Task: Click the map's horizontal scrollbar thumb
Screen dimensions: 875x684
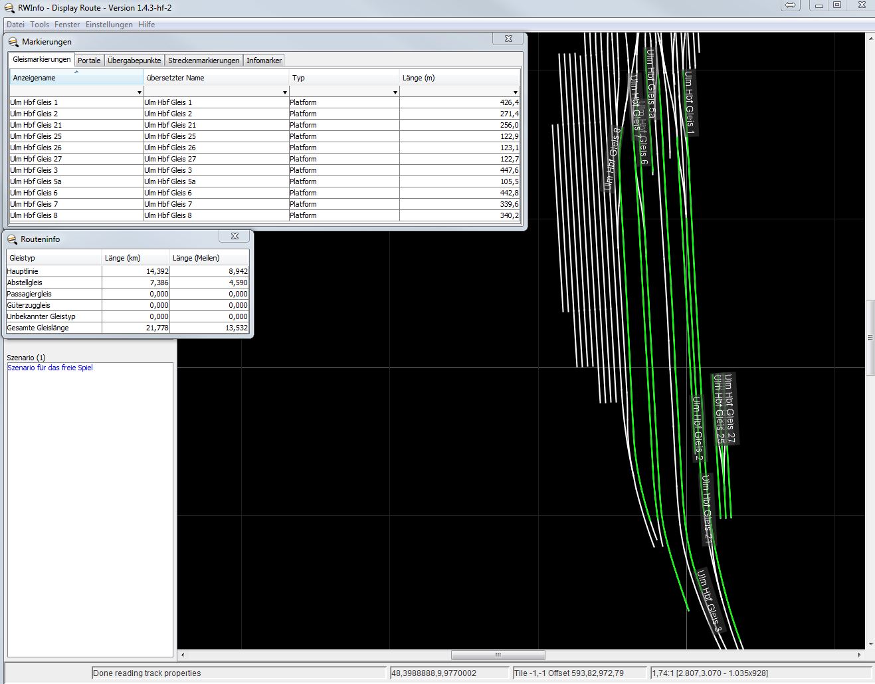Action: click(498, 655)
